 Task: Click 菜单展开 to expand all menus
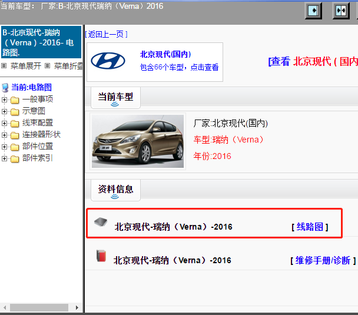pos(26,66)
